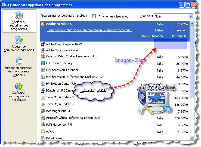The height and width of the screenshot is (147, 201).
Task: Click the list scroll up arrow
Action: [x=192, y=23]
